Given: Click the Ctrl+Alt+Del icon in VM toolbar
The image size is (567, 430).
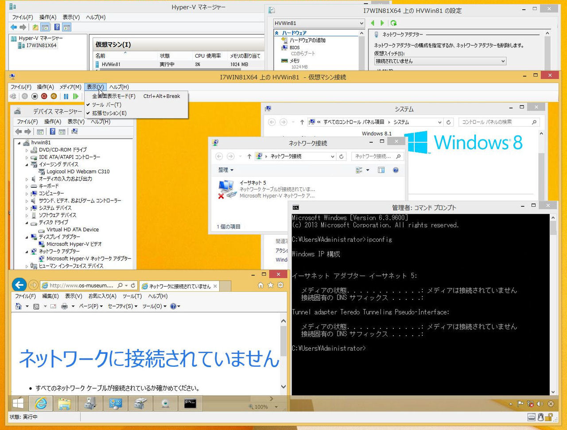Looking at the screenshot, I should coord(13,96).
